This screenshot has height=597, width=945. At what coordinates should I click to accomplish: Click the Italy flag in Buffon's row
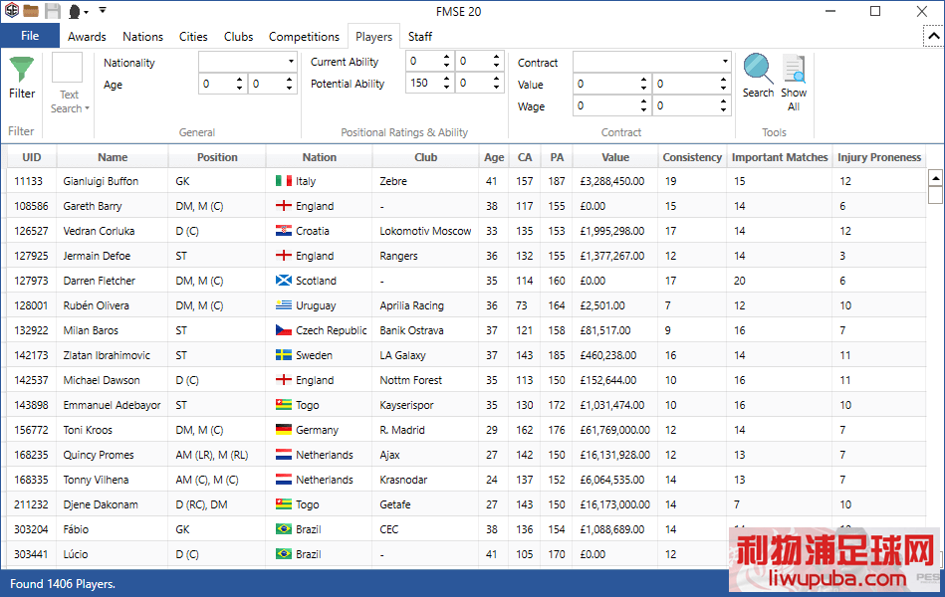coord(284,181)
